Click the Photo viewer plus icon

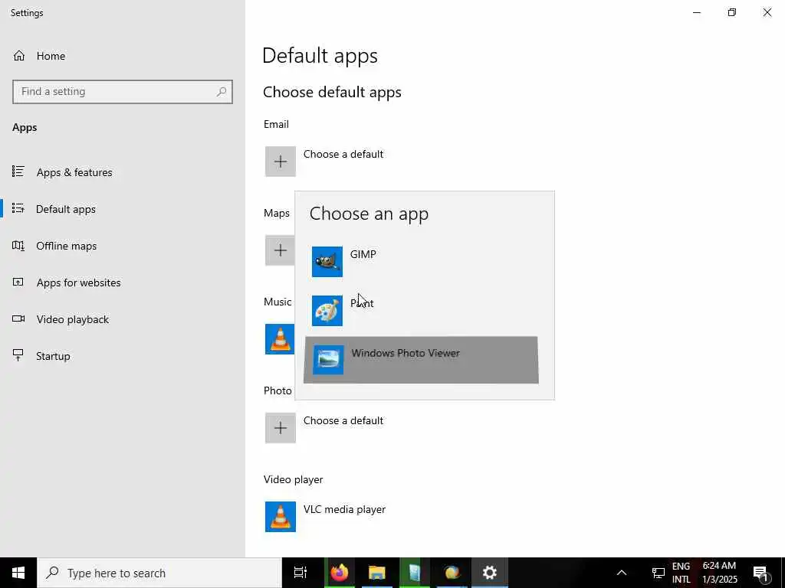point(281,427)
